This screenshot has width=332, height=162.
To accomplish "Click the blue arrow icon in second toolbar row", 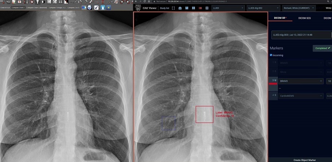I will (x=84, y=8).
